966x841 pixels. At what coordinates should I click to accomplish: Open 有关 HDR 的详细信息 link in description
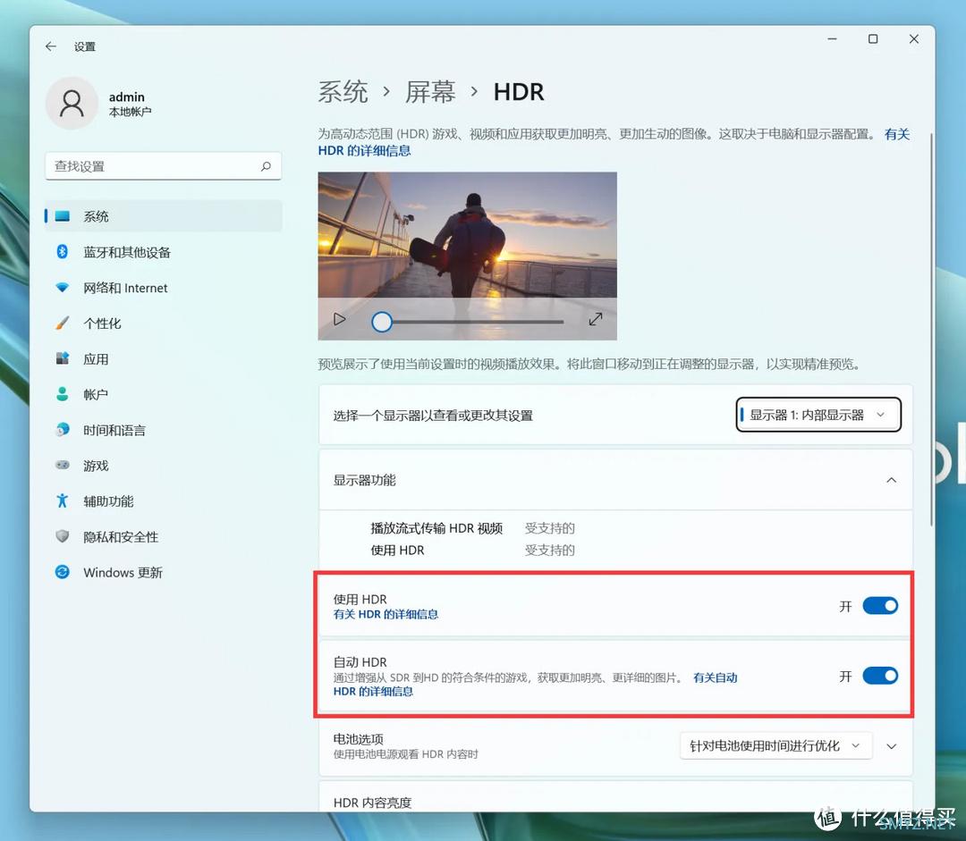364,150
